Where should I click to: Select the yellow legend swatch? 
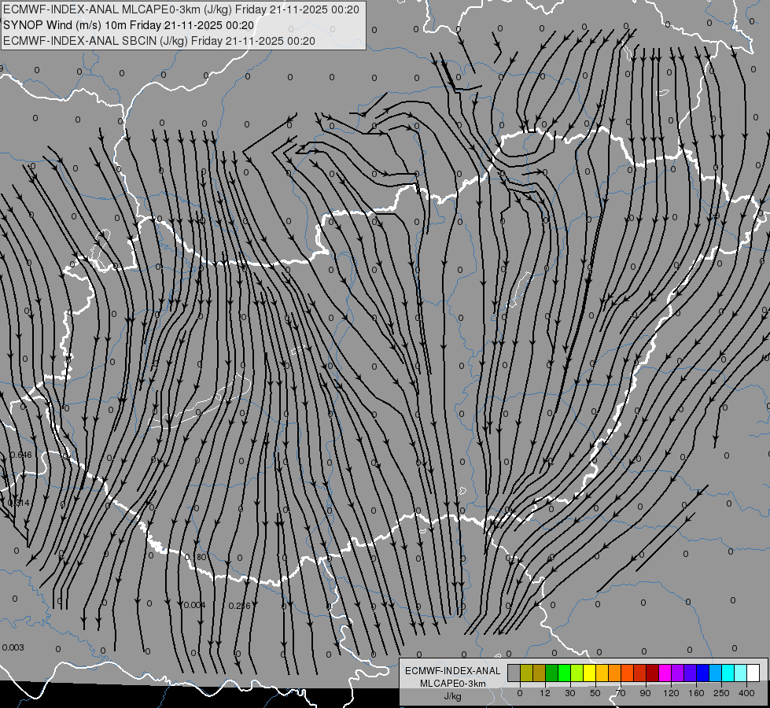(589, 673)
